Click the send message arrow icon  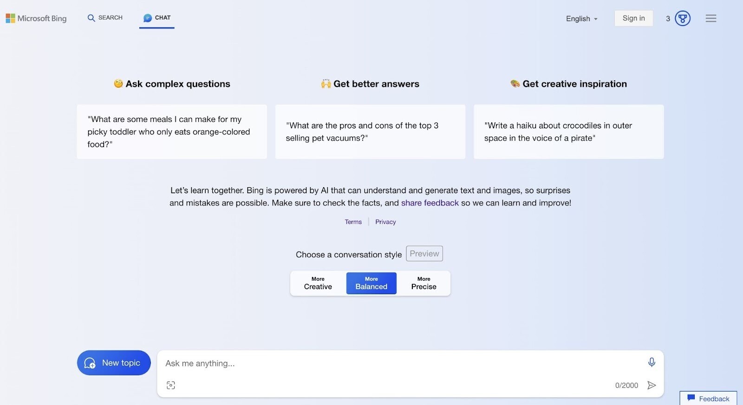tap(652, 385)
